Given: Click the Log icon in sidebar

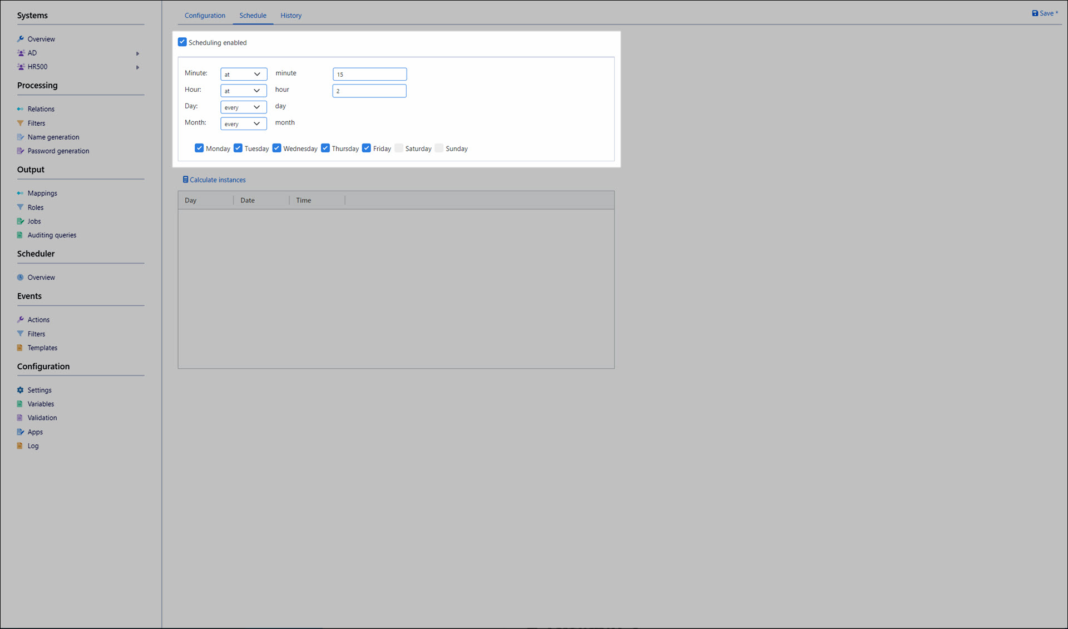Looking at the screenshot, I should coord(21,445).
